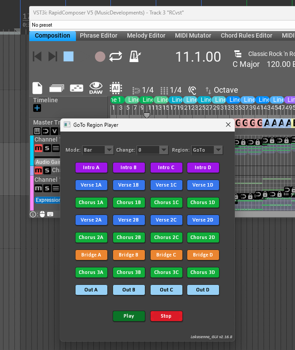This screenshot has width=295, height=350.
Task: Click the Master Track D-shaped icon
Action: [x=46, y=131]
